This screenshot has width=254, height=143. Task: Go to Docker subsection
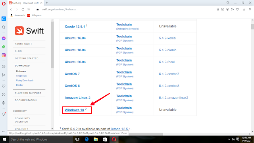click(19, 85)
